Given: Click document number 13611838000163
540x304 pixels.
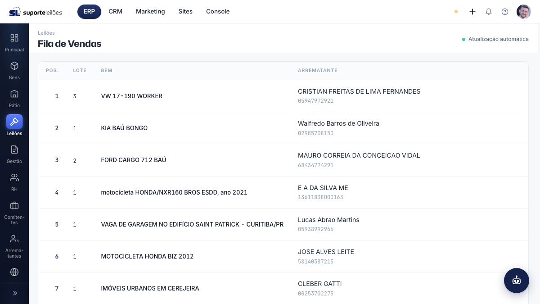Looking at the screenshot, I should coord(320,197).
